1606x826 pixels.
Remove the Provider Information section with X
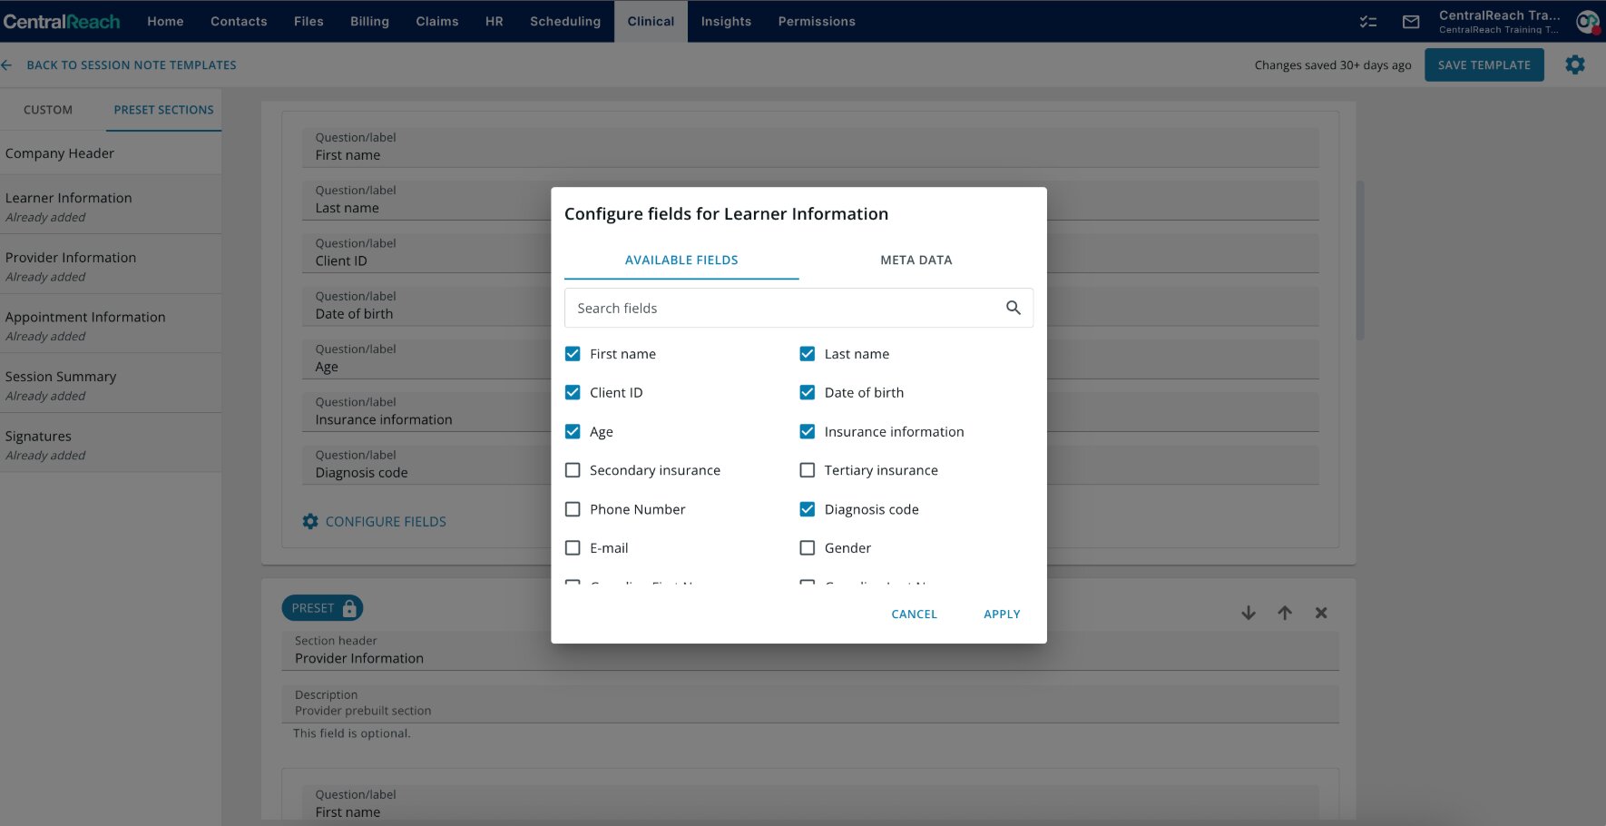coord(1321,613)
